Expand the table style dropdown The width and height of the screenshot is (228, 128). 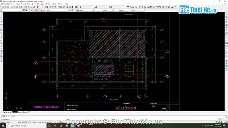pyautogui.click(x=123, y=7)
